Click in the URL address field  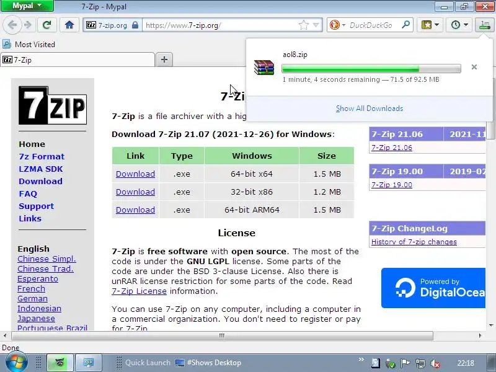220,25
